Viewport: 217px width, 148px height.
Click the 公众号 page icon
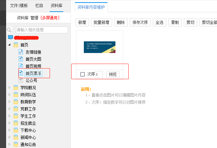click(x=21, y=80)
